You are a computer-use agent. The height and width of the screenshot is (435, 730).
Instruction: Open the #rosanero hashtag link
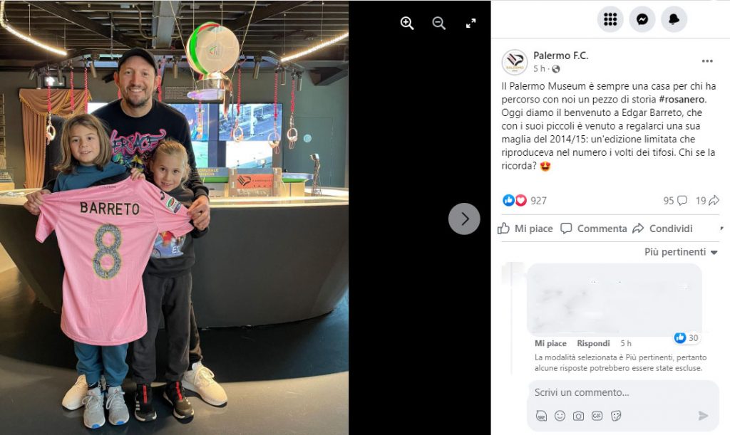click(x=682, y=100)
